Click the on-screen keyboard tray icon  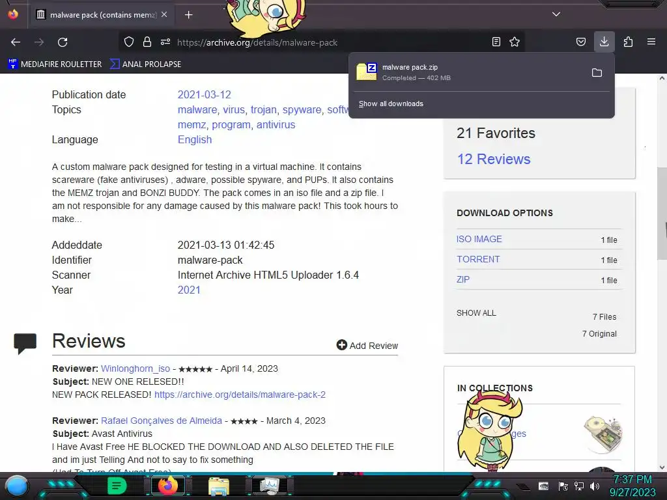(543, 486)
